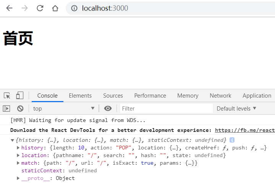The image size is (275, 183).
Task: Open the Default levels dropdown
Action: [236, 109]
